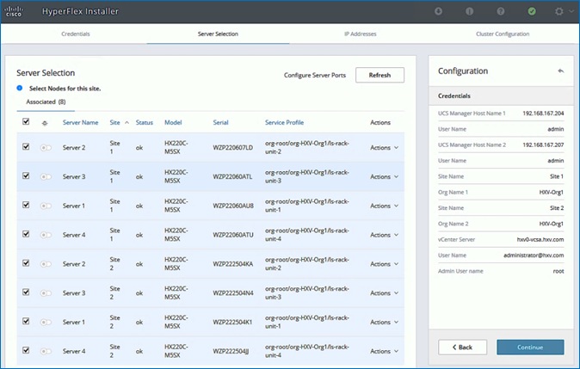Click the collapse arrow in the Configuration panel
The image size is (580, 369).
tap(560, 71)
